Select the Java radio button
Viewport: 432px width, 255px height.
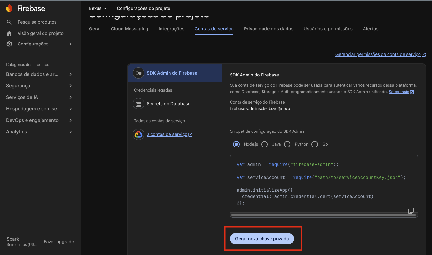coord(264,144)
